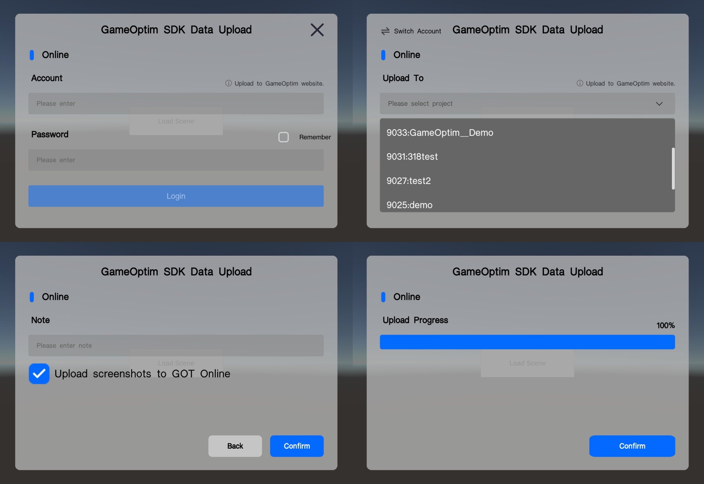Click Confirm in Upload Progress panel
704x484 pixels.
[632, 446]
